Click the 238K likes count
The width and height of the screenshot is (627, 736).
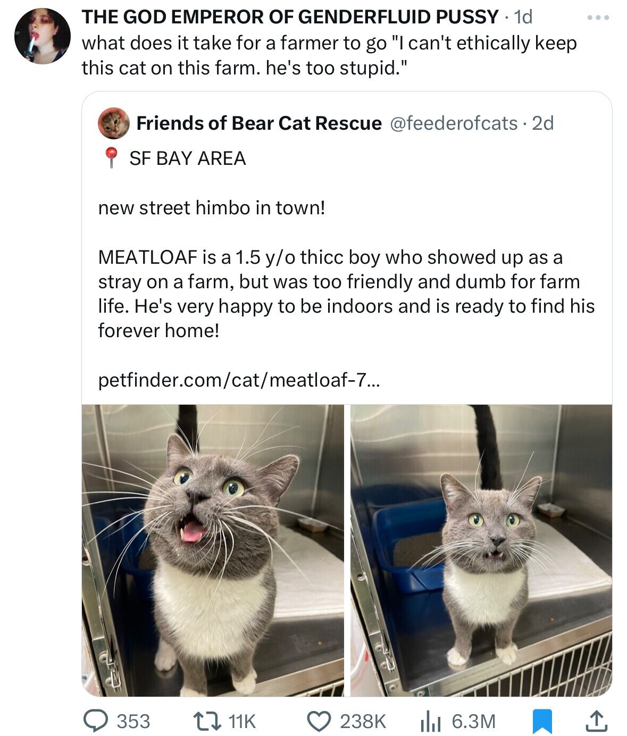[363, 721]
